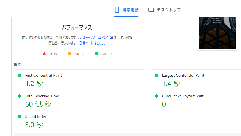Screen dimensions: 241x136
Task: Open the パフォーマンス スコアの計算 link
Action: pyautogui.click(x=96, y=37)
